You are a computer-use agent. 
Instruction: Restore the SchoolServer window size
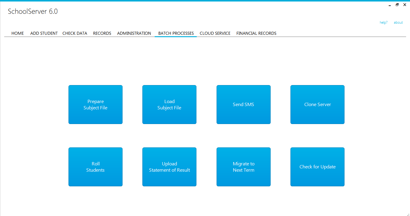(397, 5)
